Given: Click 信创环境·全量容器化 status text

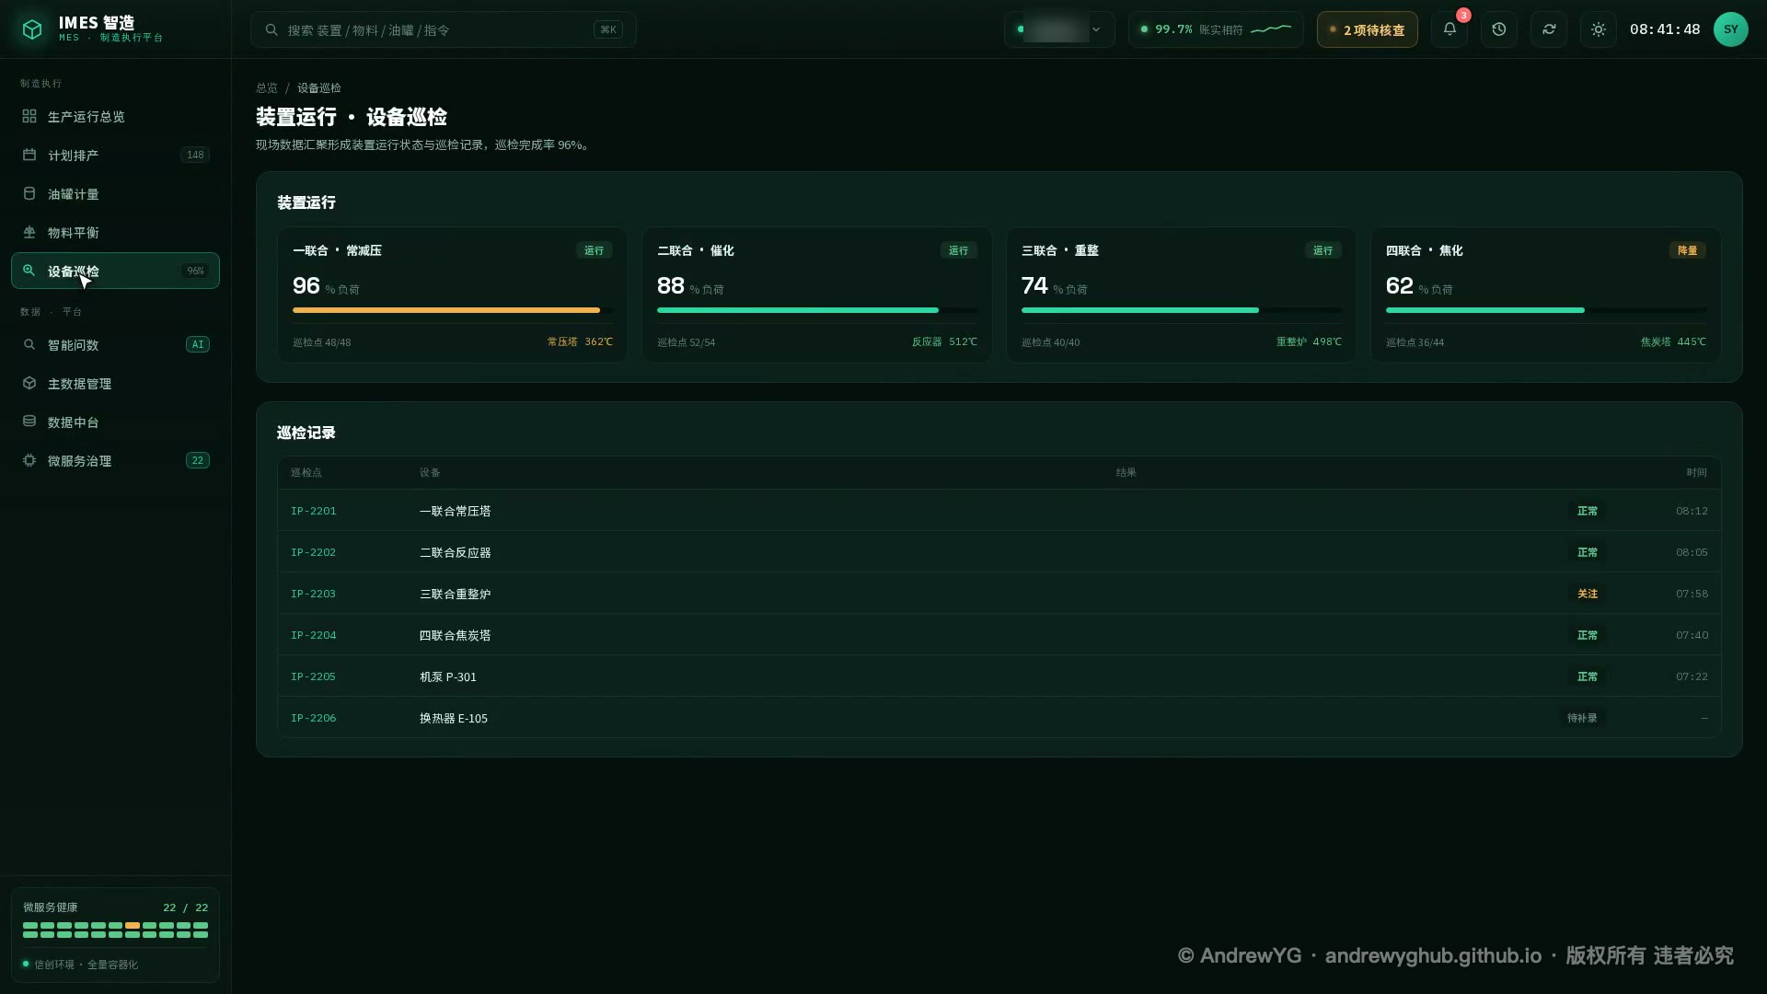Looking at the screenshot, I should [86, 965].
